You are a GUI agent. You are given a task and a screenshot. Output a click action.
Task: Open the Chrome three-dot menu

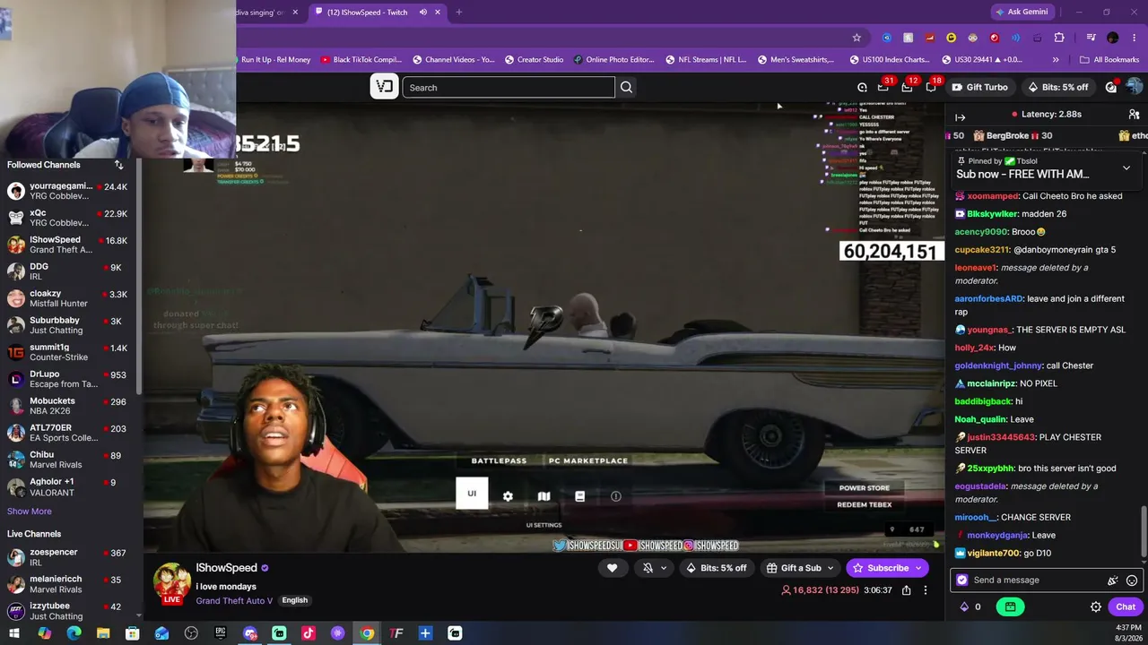point(1135,38)
